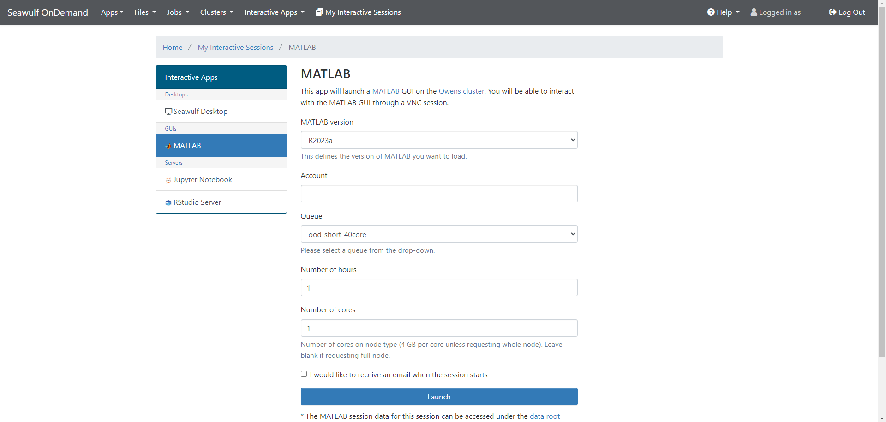
Task: Click the Seawulf OnDemand brand title
Action: tap(48, 12)
